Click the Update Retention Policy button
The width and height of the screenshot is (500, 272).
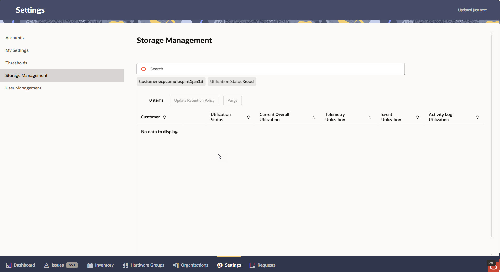194,100
